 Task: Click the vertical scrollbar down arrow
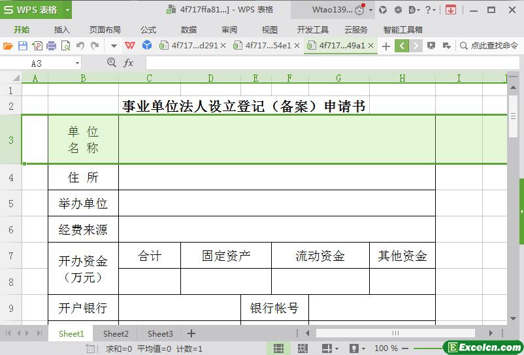(513, 318)
